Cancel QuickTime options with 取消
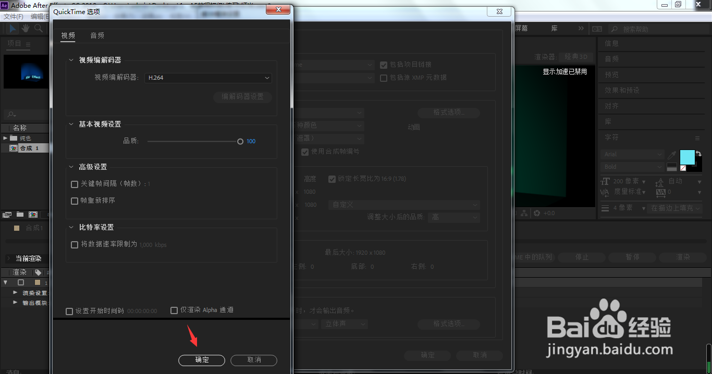 coord(254,360)
